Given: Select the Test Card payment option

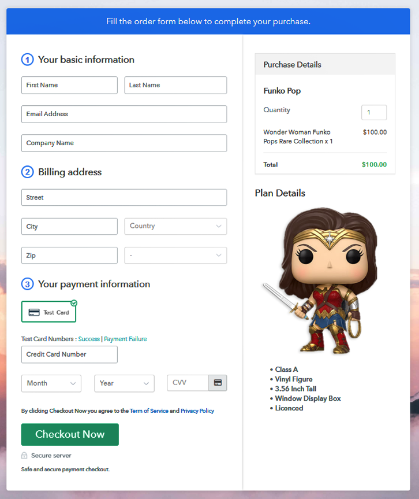Looking at the screenshot, I should coord(48,312).
